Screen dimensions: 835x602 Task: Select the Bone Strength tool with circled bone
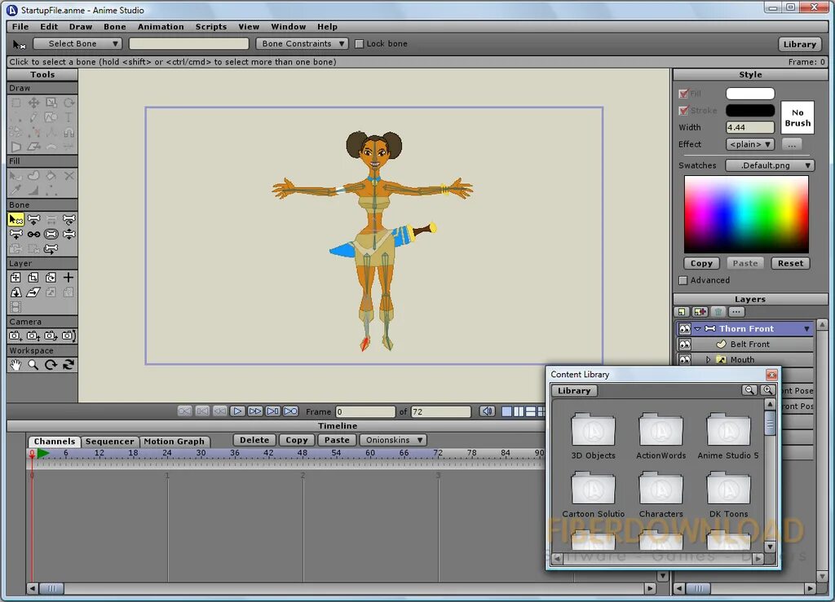point(51,234)
